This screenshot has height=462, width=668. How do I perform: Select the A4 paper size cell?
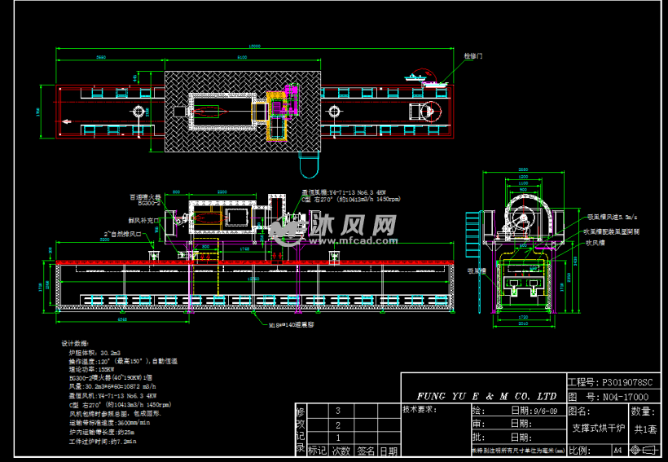(x=617, y=450)
